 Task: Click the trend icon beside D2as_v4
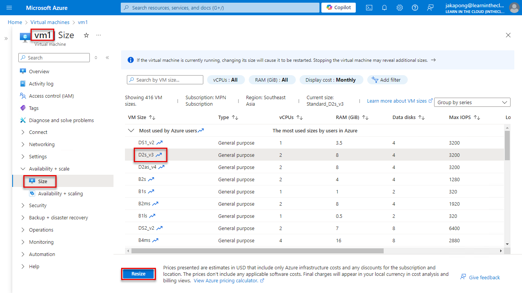click(x=162, y=167)
